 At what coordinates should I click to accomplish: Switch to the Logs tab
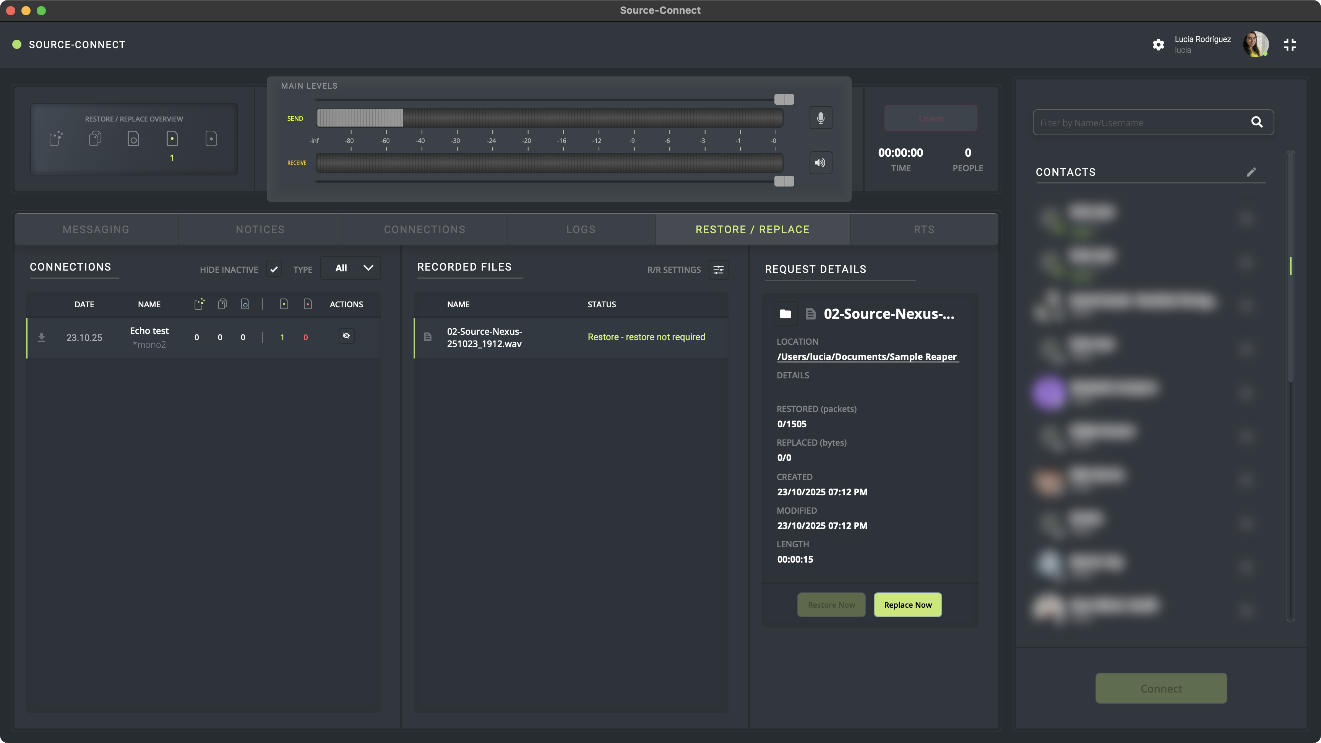pyautogui.click(x=581, y=229)
